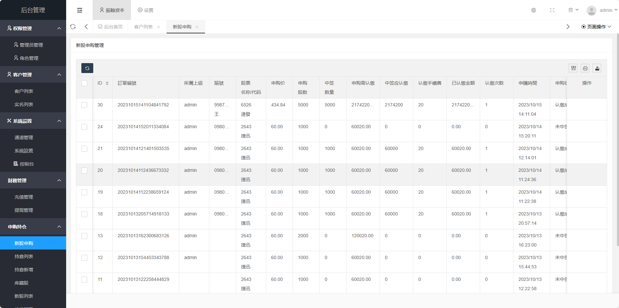Viewport: 619px width, 308px height.
Task: Switch to the 后台首页 tab
Action: [110, 27]
